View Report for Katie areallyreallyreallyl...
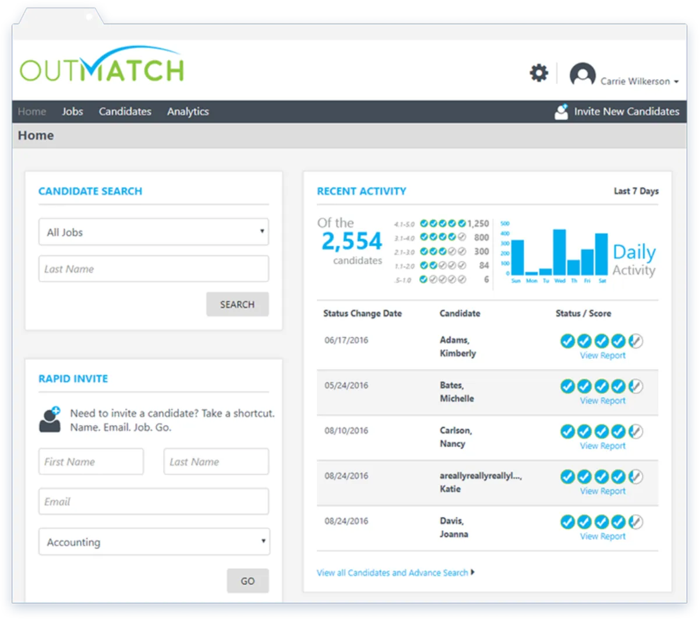This screenshot has height=619, width=699. (x=602, y=491)
